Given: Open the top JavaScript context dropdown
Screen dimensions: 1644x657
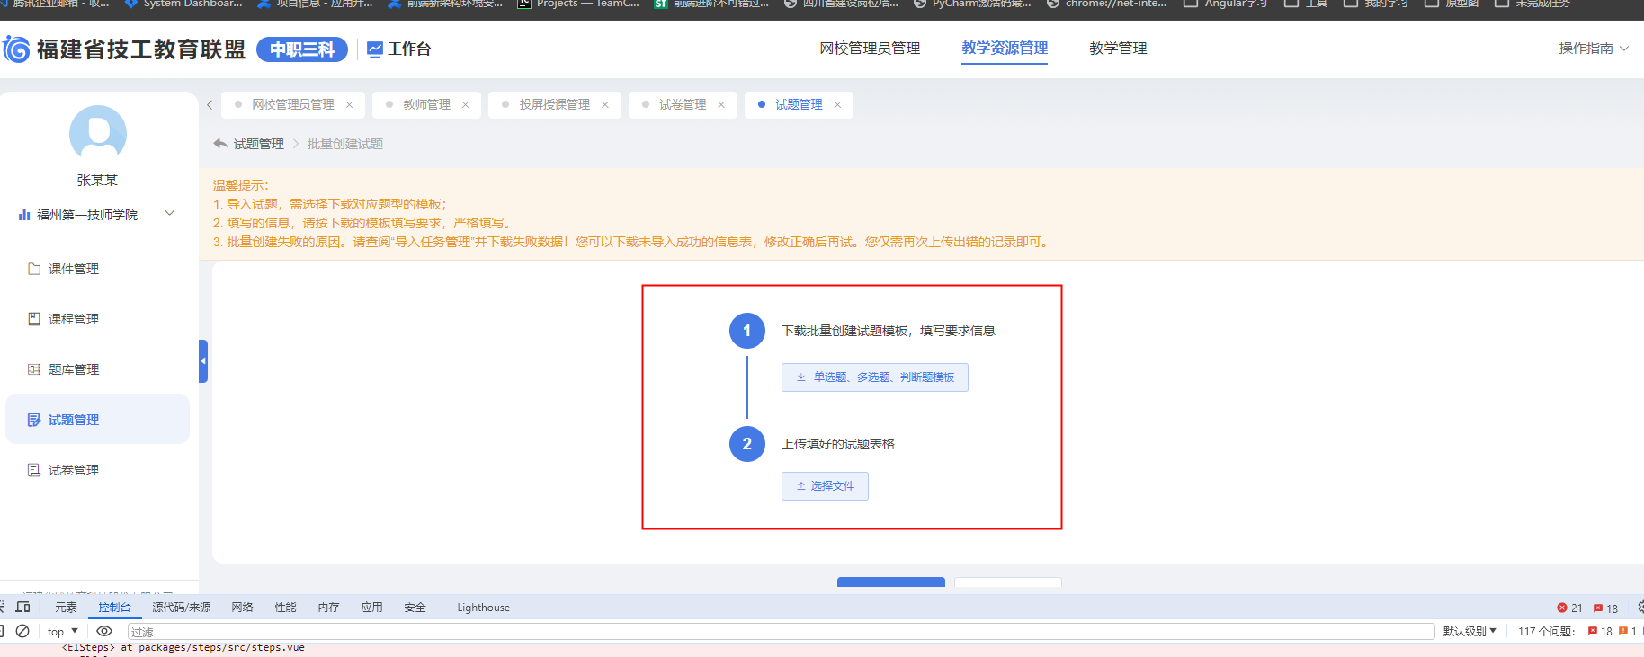Looking at the screenshot, I should coord(63,632).
